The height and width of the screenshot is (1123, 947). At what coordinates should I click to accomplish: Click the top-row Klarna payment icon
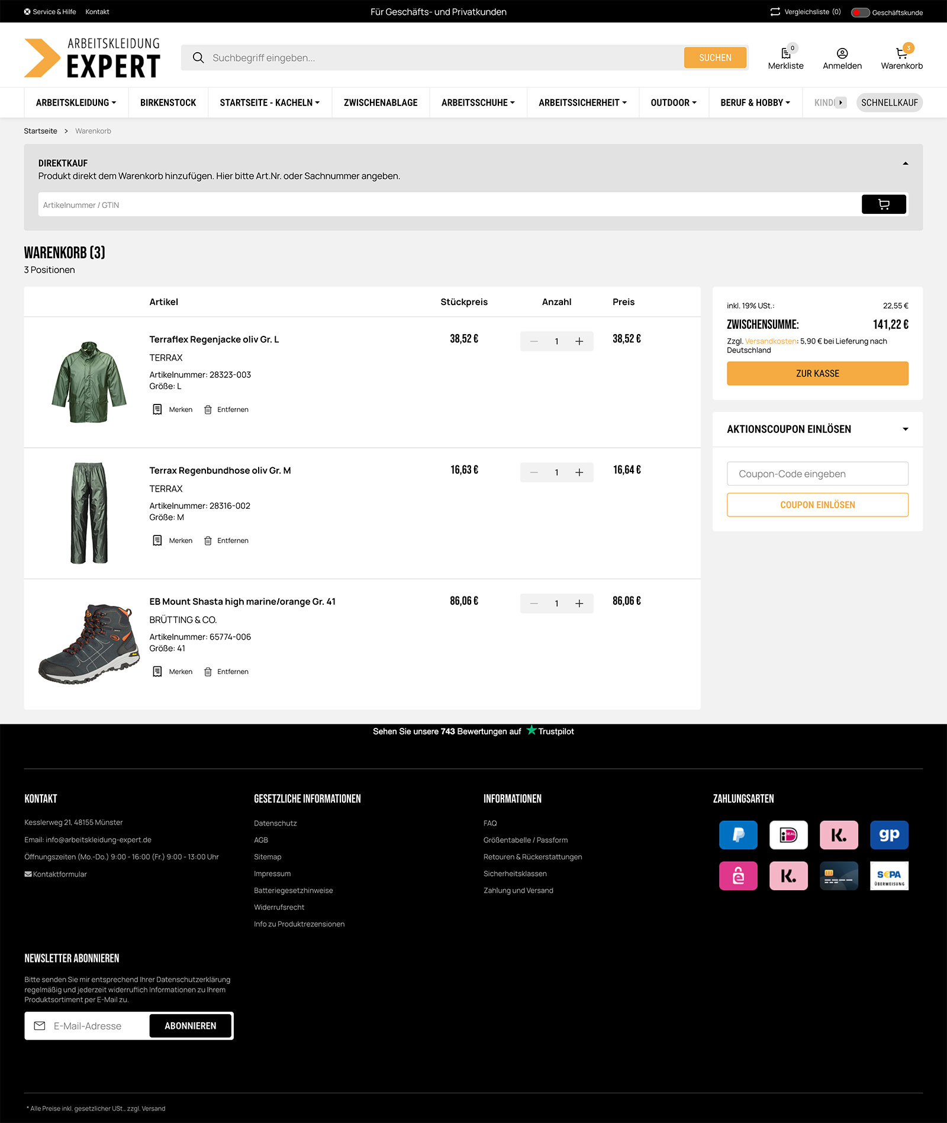839,835
